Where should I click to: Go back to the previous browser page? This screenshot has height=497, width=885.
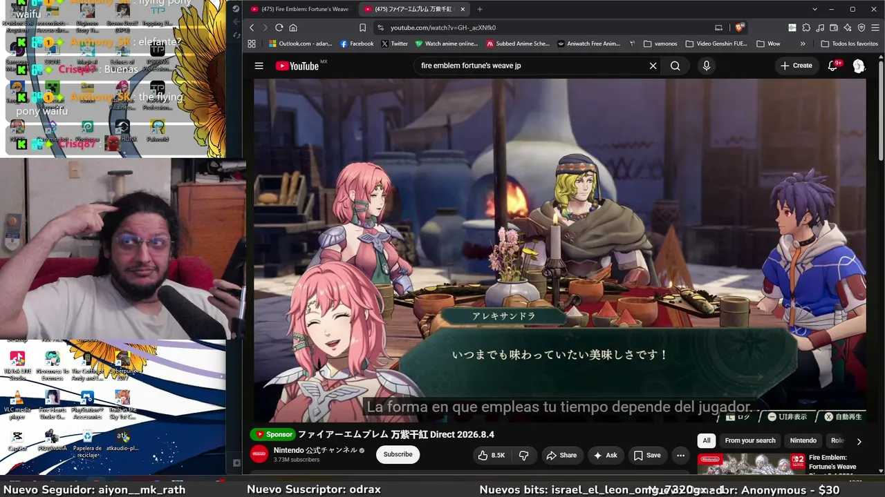(x=252, y=28)
